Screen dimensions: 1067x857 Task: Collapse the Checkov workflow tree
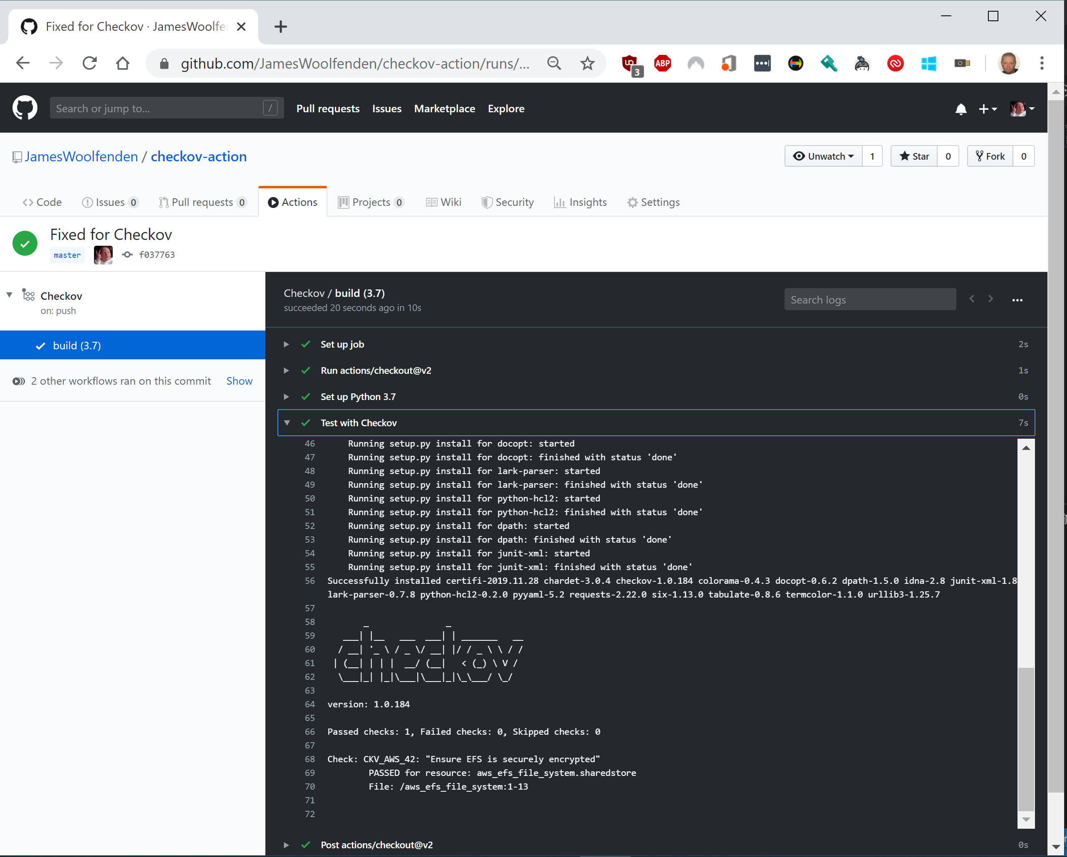(x=10, y=295)
